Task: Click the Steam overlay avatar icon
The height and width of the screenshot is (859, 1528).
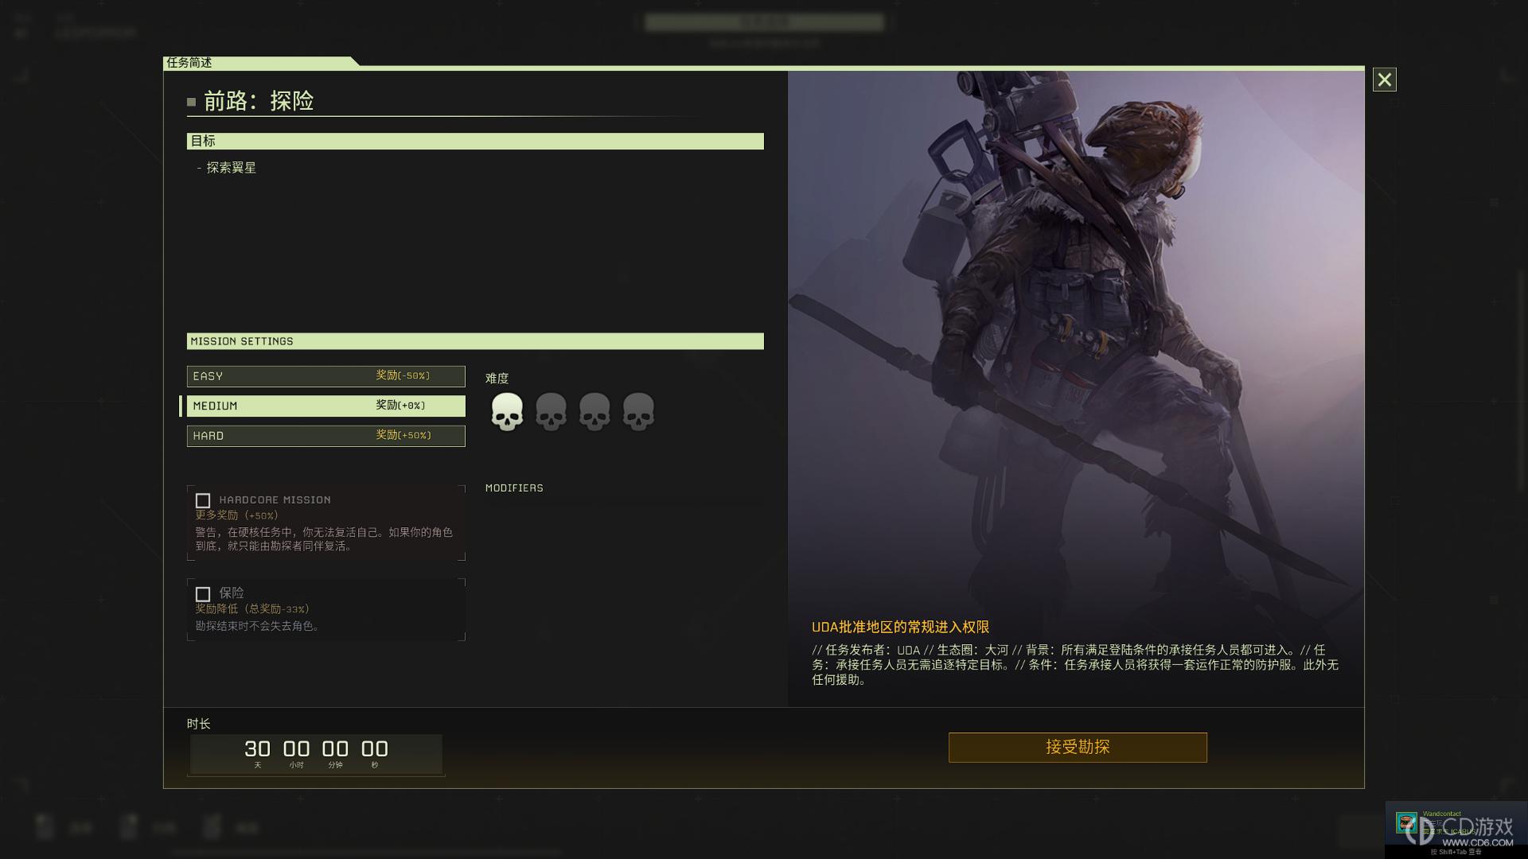Action: coord(1407,823)
